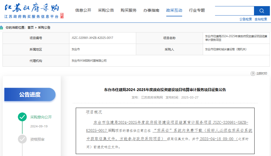The width and height of the screenshot is (271, 156).
Task: Select project number JSZC-320981-XHZB-K2025-0017 cell
Action: click(x=103, y=38)
